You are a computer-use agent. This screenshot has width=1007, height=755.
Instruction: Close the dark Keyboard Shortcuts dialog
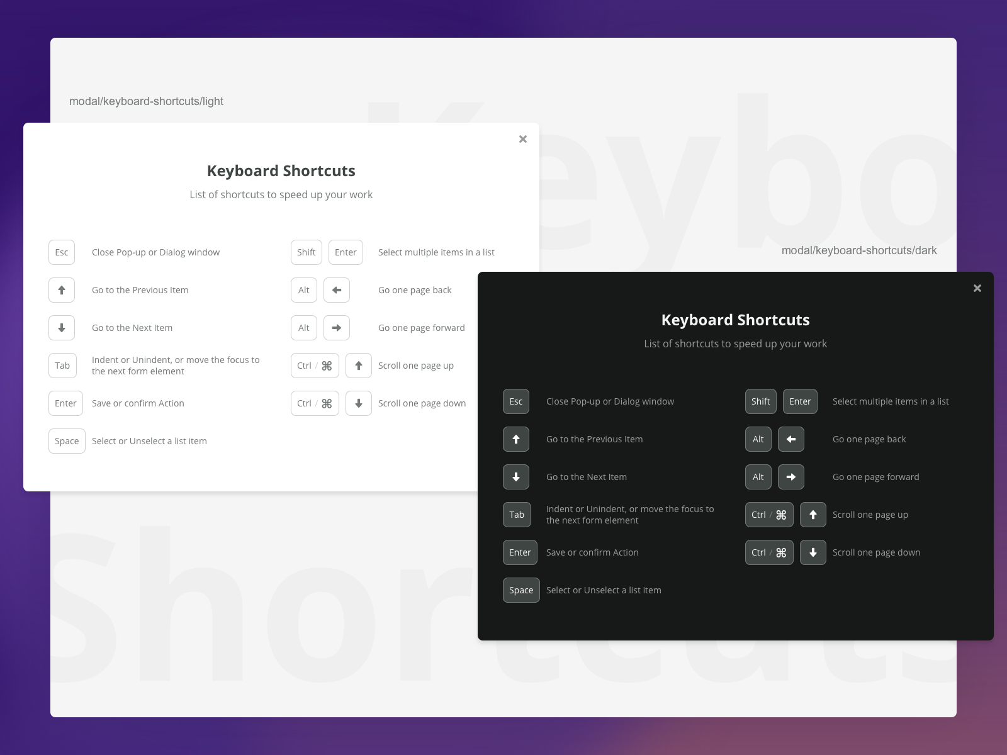[977, 288]
